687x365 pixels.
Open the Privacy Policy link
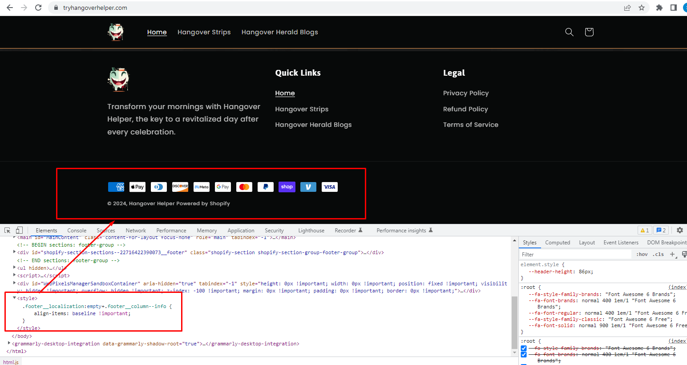(x=466, y=93)
